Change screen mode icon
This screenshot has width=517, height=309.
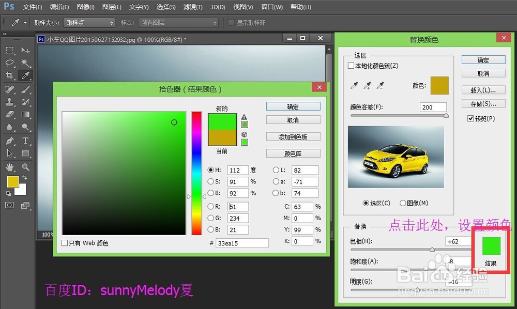25,206
